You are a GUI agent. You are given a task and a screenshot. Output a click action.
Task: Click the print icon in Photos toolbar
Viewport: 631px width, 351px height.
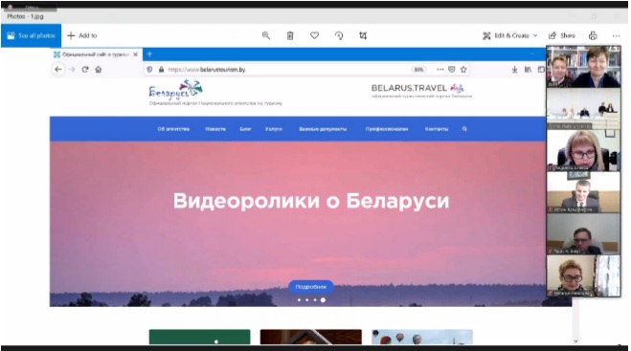coord(593,35)
